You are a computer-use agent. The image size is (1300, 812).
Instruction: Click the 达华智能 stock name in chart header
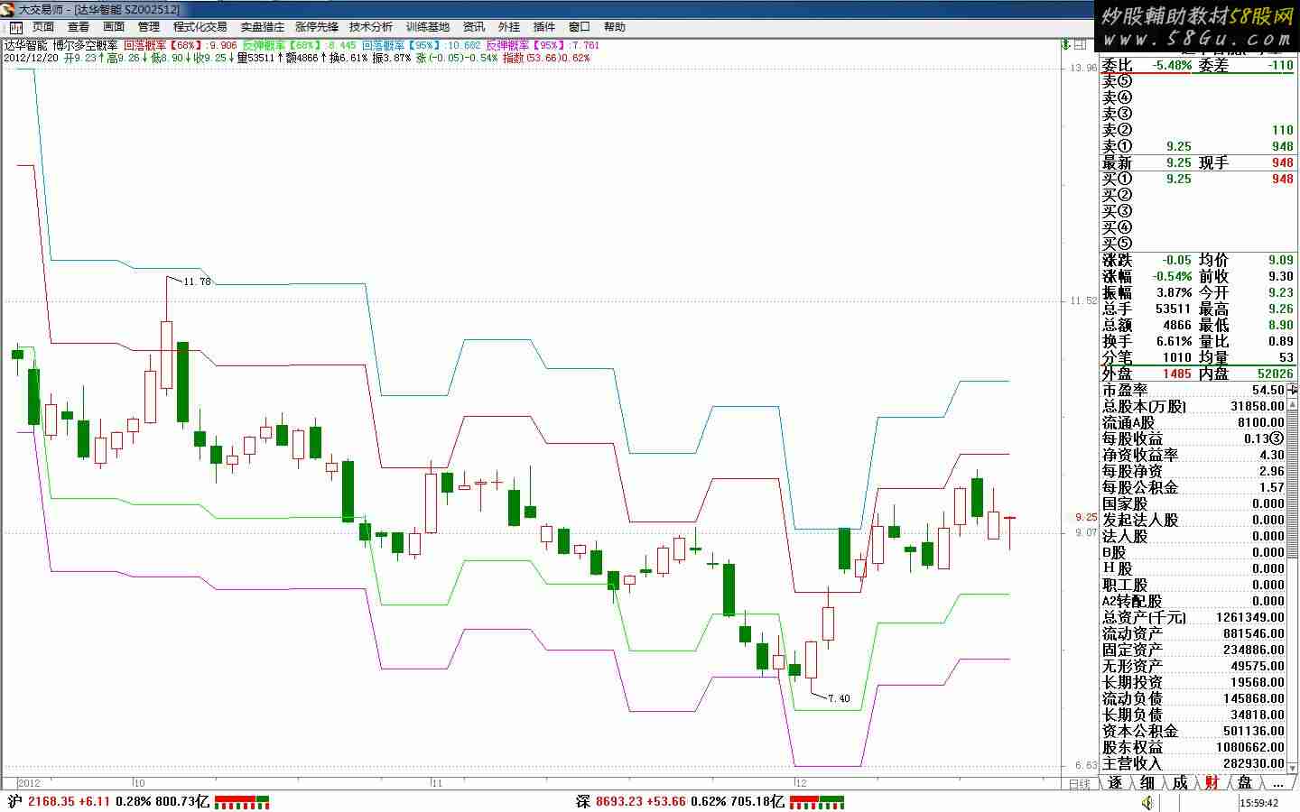(25, 45)
